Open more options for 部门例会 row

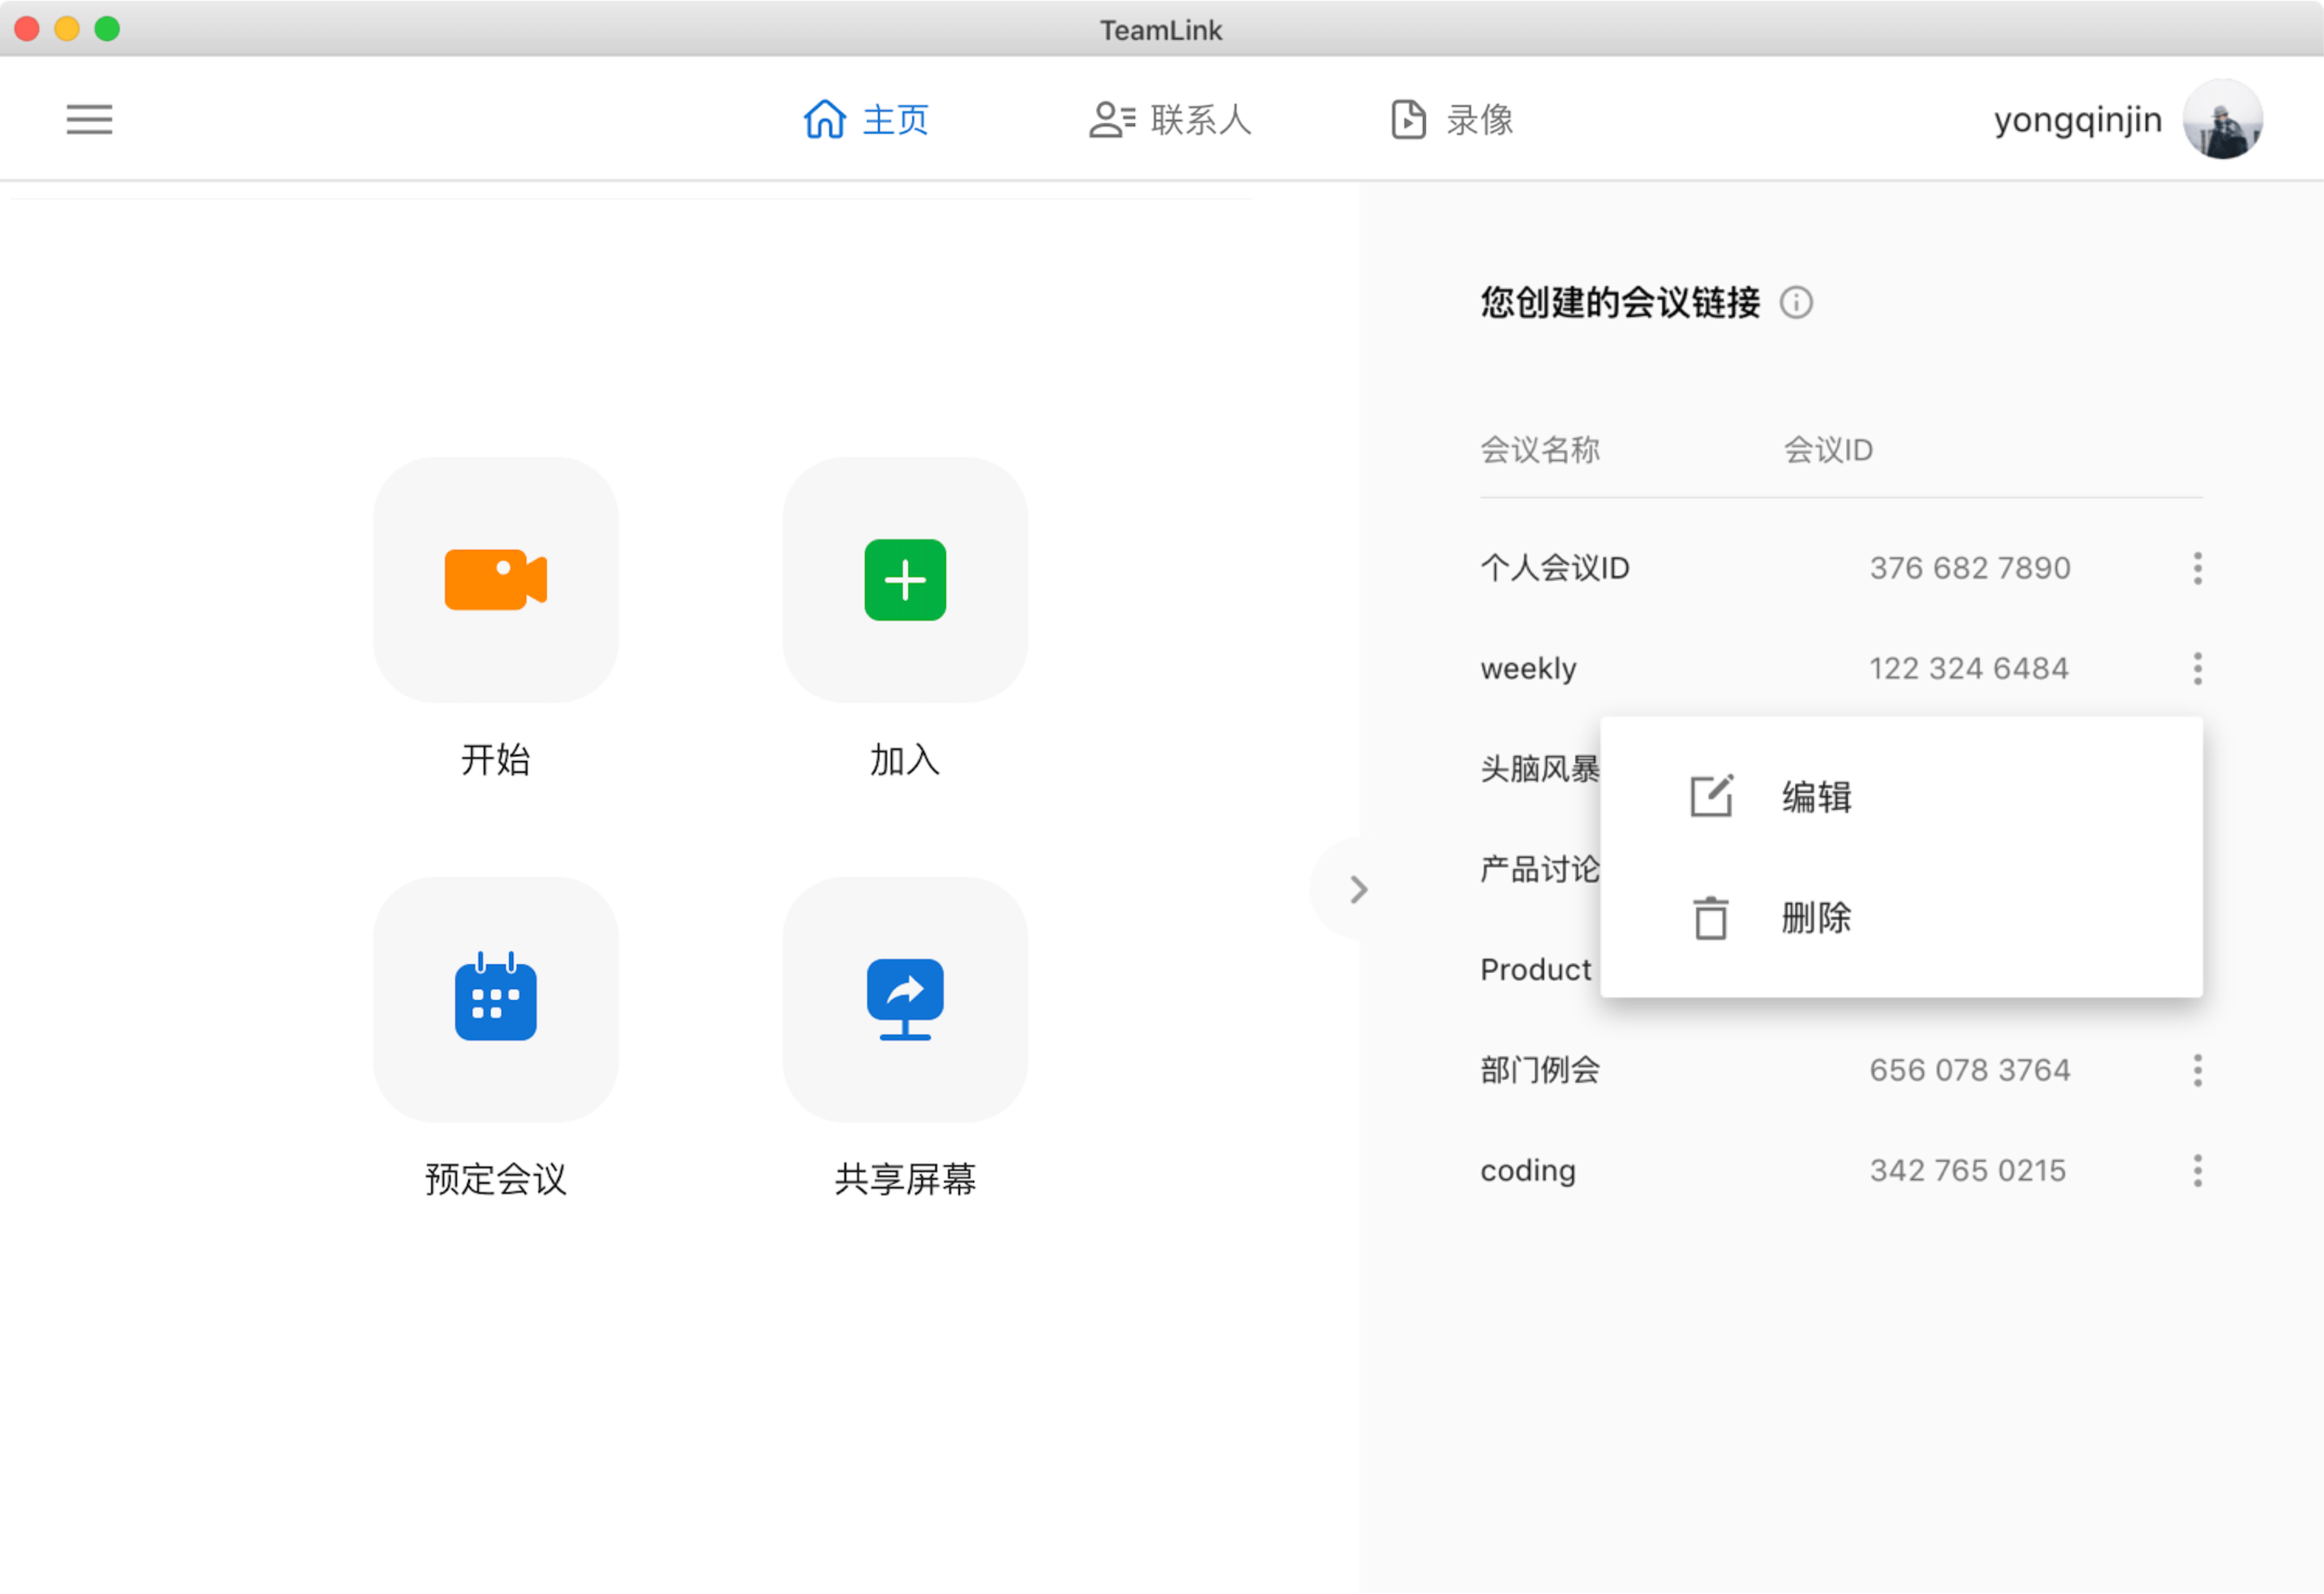click(x=2197, y=1070)
